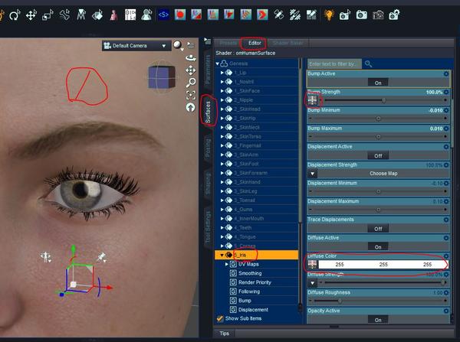Click the orange light bulb icon

tap(329, 15)
